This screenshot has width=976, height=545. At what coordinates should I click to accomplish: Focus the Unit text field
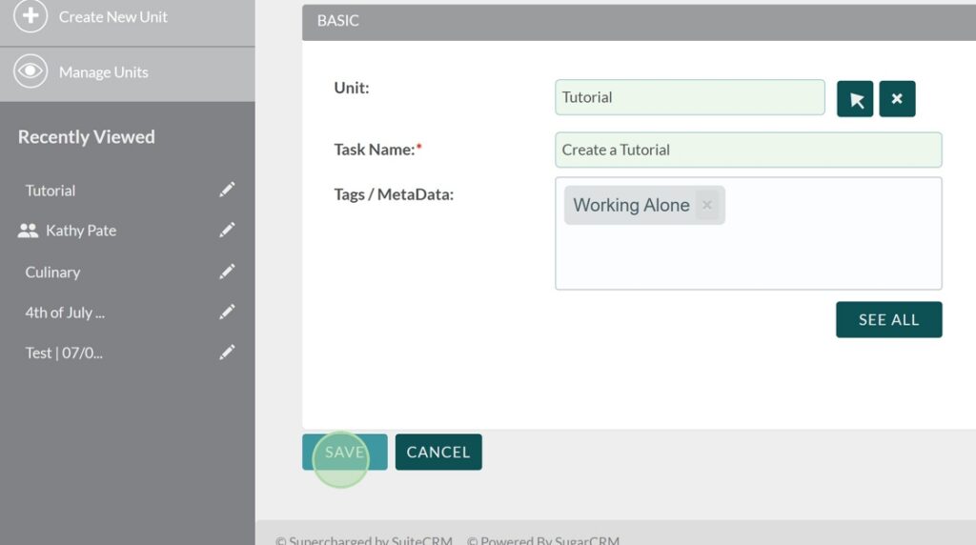click(689, 97)
